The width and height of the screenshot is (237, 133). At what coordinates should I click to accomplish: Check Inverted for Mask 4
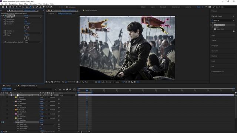coord(49,110)
